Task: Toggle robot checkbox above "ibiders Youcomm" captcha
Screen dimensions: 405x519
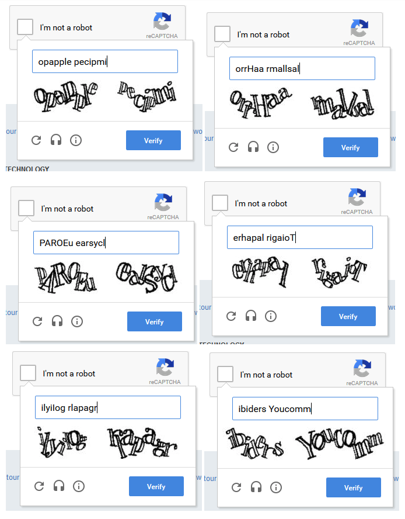Action: (x=225, y=374)
